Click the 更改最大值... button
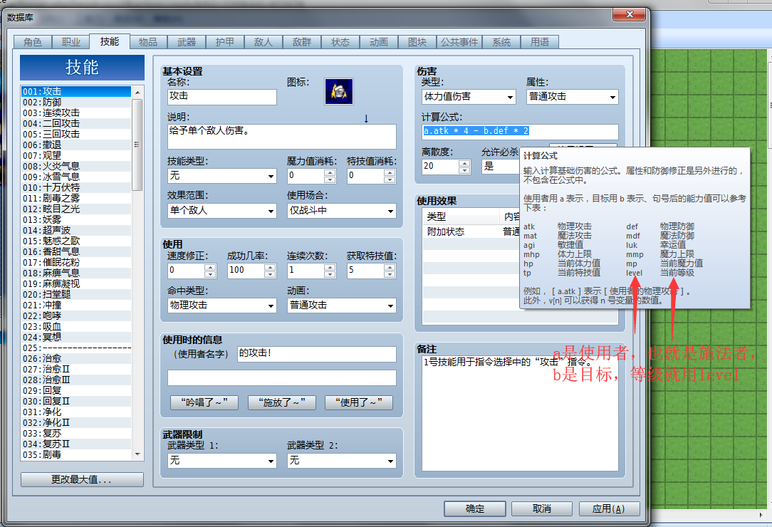 82,479
